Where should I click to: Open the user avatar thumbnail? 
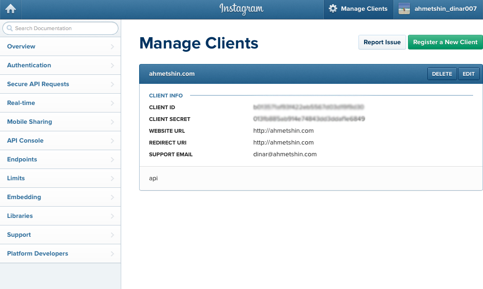click(404, 8)
